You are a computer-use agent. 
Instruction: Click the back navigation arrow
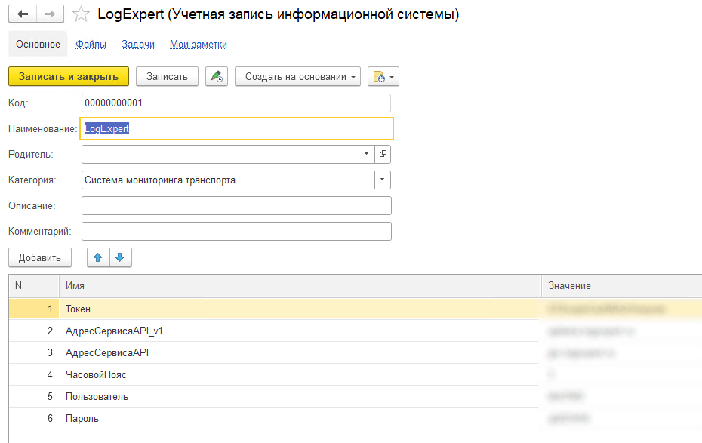click(23, 14)
